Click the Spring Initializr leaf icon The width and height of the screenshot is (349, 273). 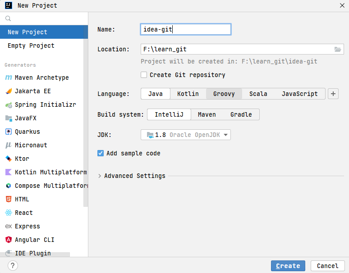point(9,105)
